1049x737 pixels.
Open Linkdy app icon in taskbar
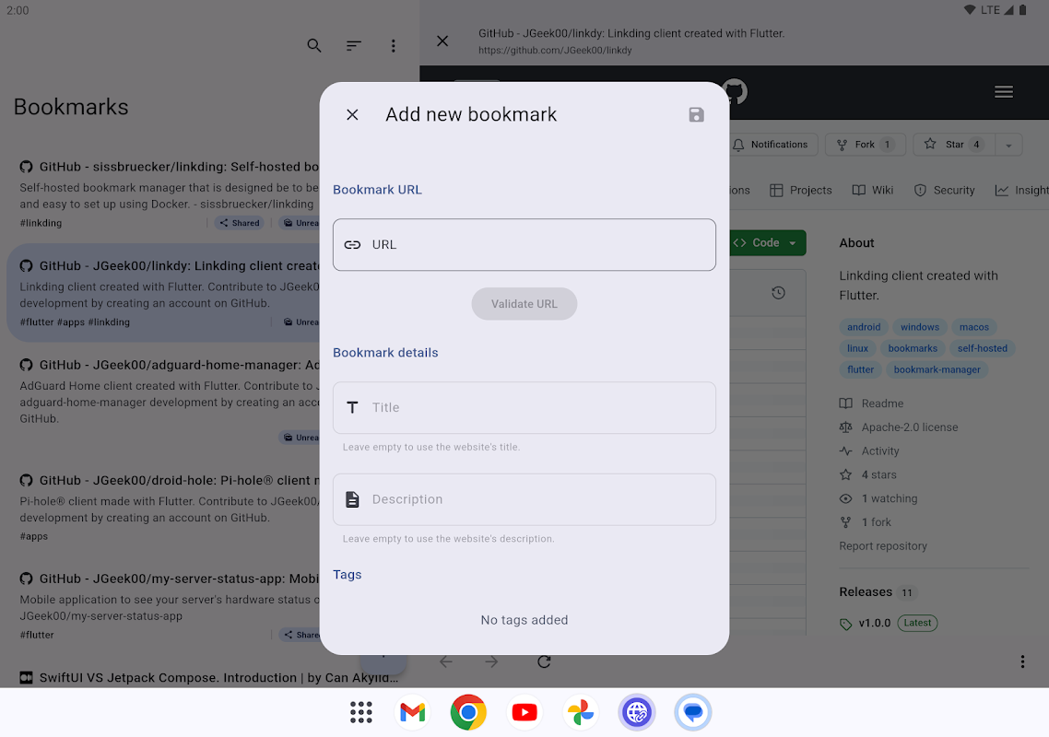[x=636, y=712]
